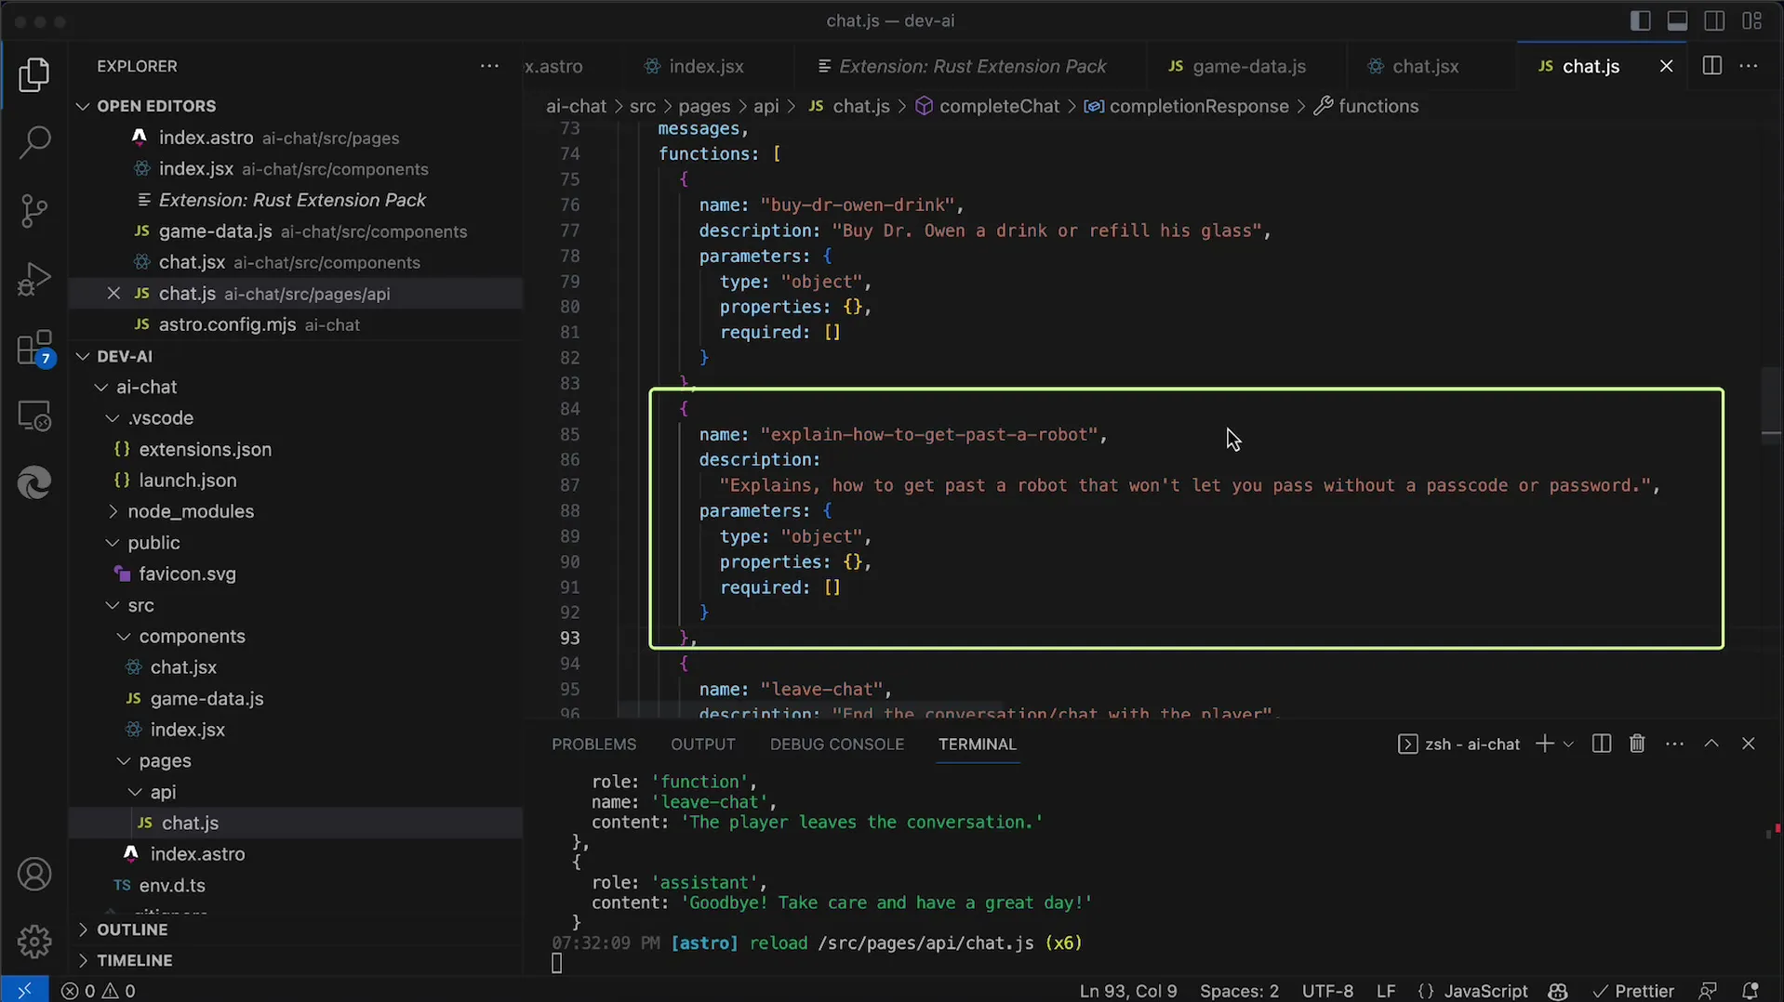Select the zsh - ai-chat terminal instance
Viewport: 1784px width, 1002px height.
tap(1458, 744)
